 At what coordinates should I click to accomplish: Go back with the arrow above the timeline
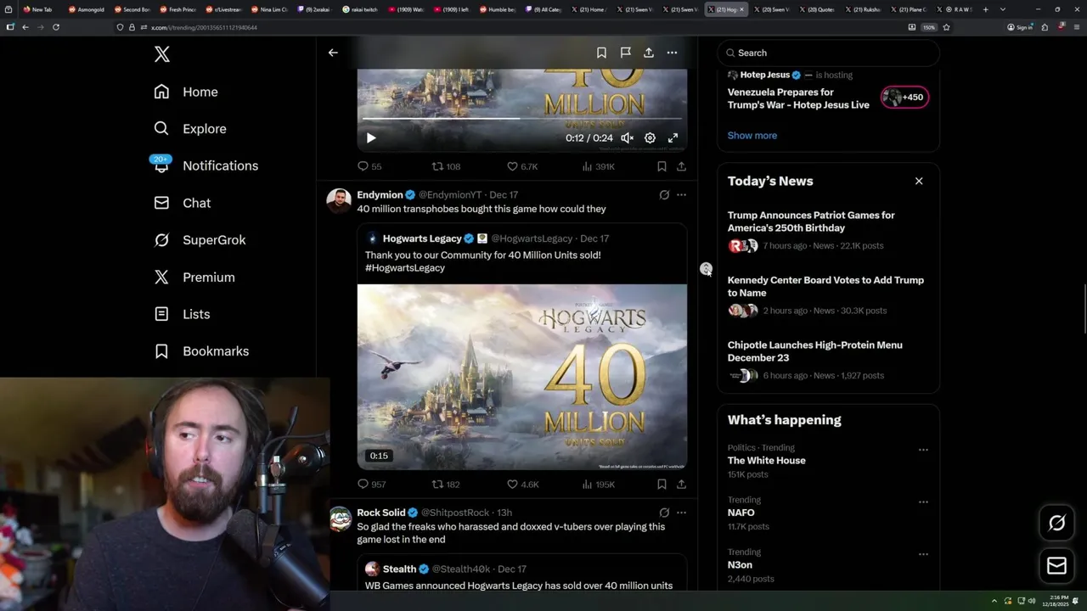333,53
